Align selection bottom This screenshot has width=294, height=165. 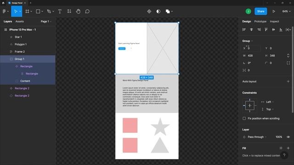[281, 29]
